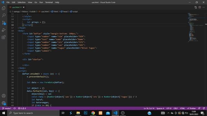207x116 pixels.
Task: Click HTML language mode selector
Action: 182,108
